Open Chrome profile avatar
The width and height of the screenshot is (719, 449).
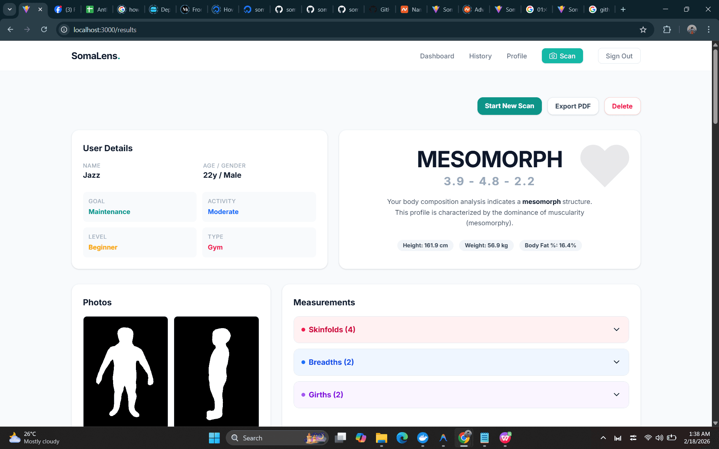pos(692,30)
